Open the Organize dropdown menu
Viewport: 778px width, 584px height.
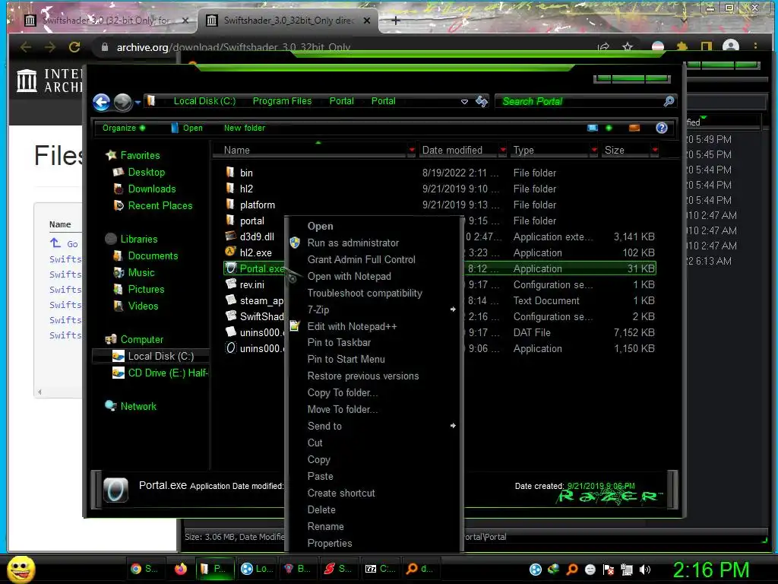pyautogui.click(x=124, y=128)
